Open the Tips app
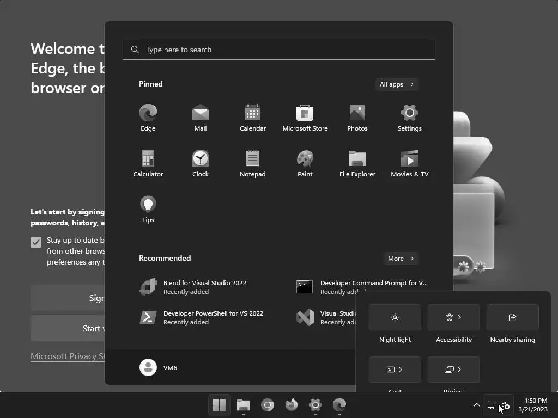558x418 pixels. pos(148,210)
